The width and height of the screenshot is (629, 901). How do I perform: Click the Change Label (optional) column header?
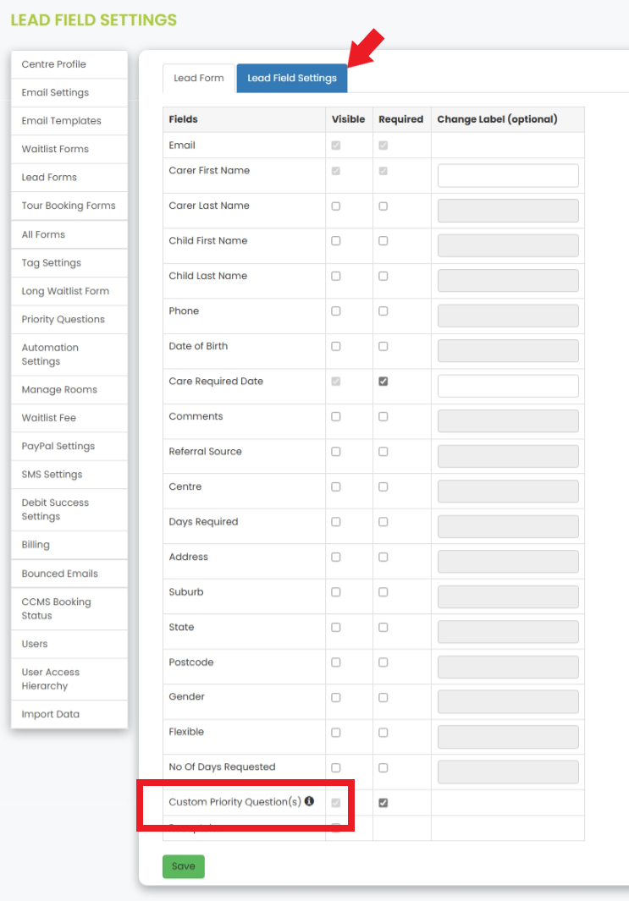(x=497, y=119)
